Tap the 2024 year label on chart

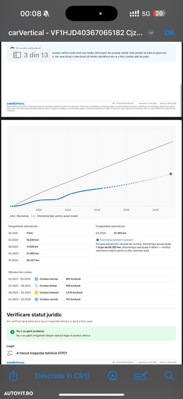click(97, 210)
